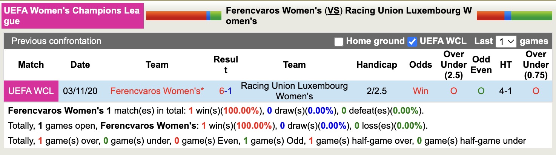Click the UEFA WCL match cell
Viewport: 556px width, 155px height.
point(31,91)
